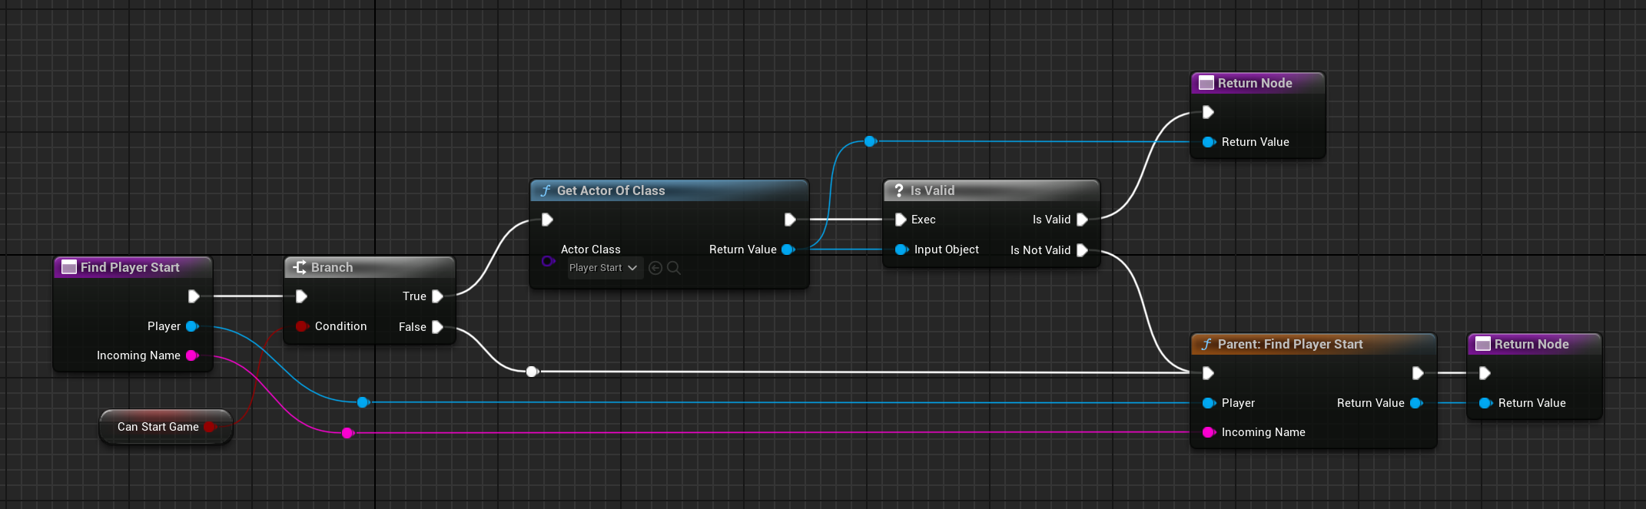Viewport: 1646px width, 509px height.
Task: Select the purple Actor Class input pin
Action: tap(548, 261)
